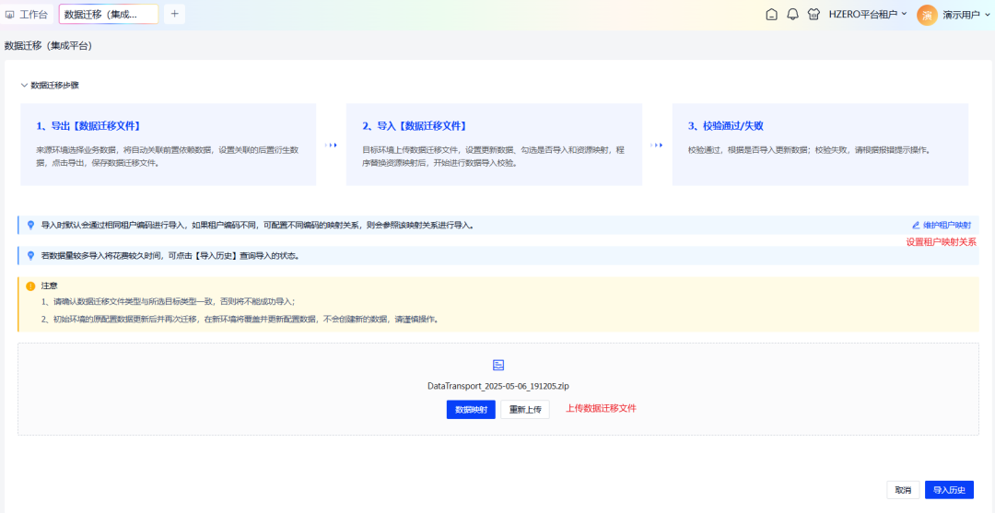Switch to the 数据迁移（集成... tab
Viewport: 995px width, 513px height.
click(109, 14)
